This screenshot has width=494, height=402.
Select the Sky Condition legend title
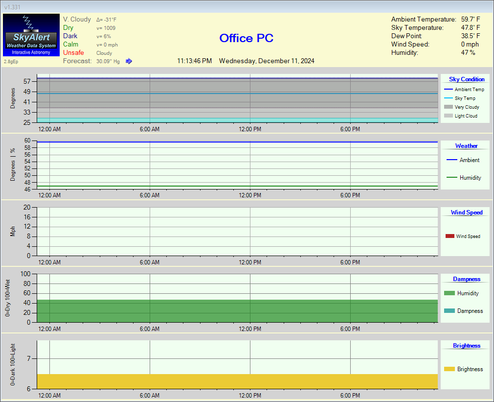pyautogui.click(x=467, y=79)
